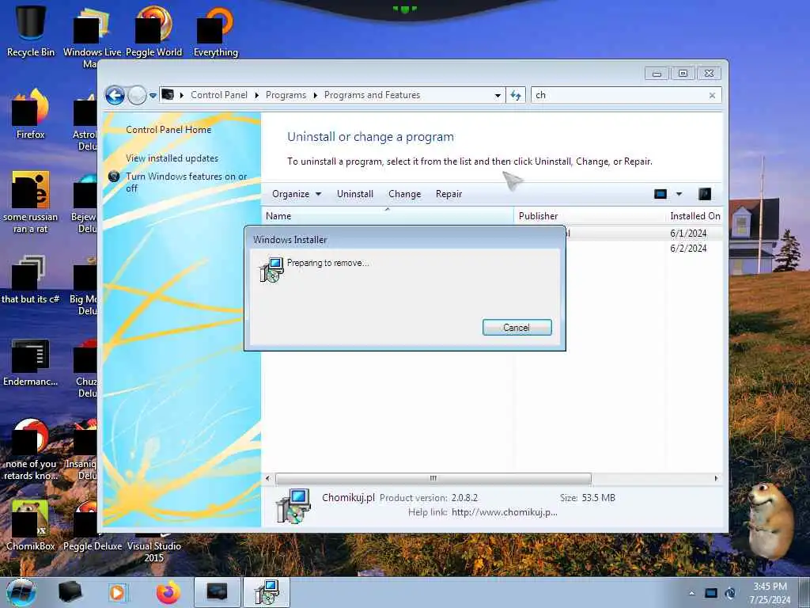Click the Chomikuj.pl help link URL
Viewport: 810px width, 608px height.
[504, 512]
